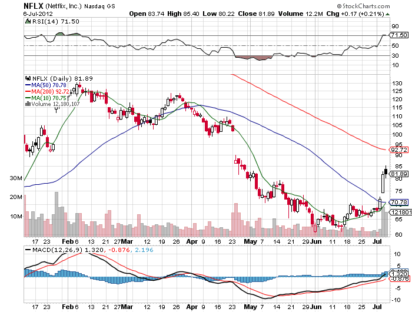Viewport: 412px width, 312px height.
Task: Click the Feb label on MACD chart axis
Action: tap(68, 307)
